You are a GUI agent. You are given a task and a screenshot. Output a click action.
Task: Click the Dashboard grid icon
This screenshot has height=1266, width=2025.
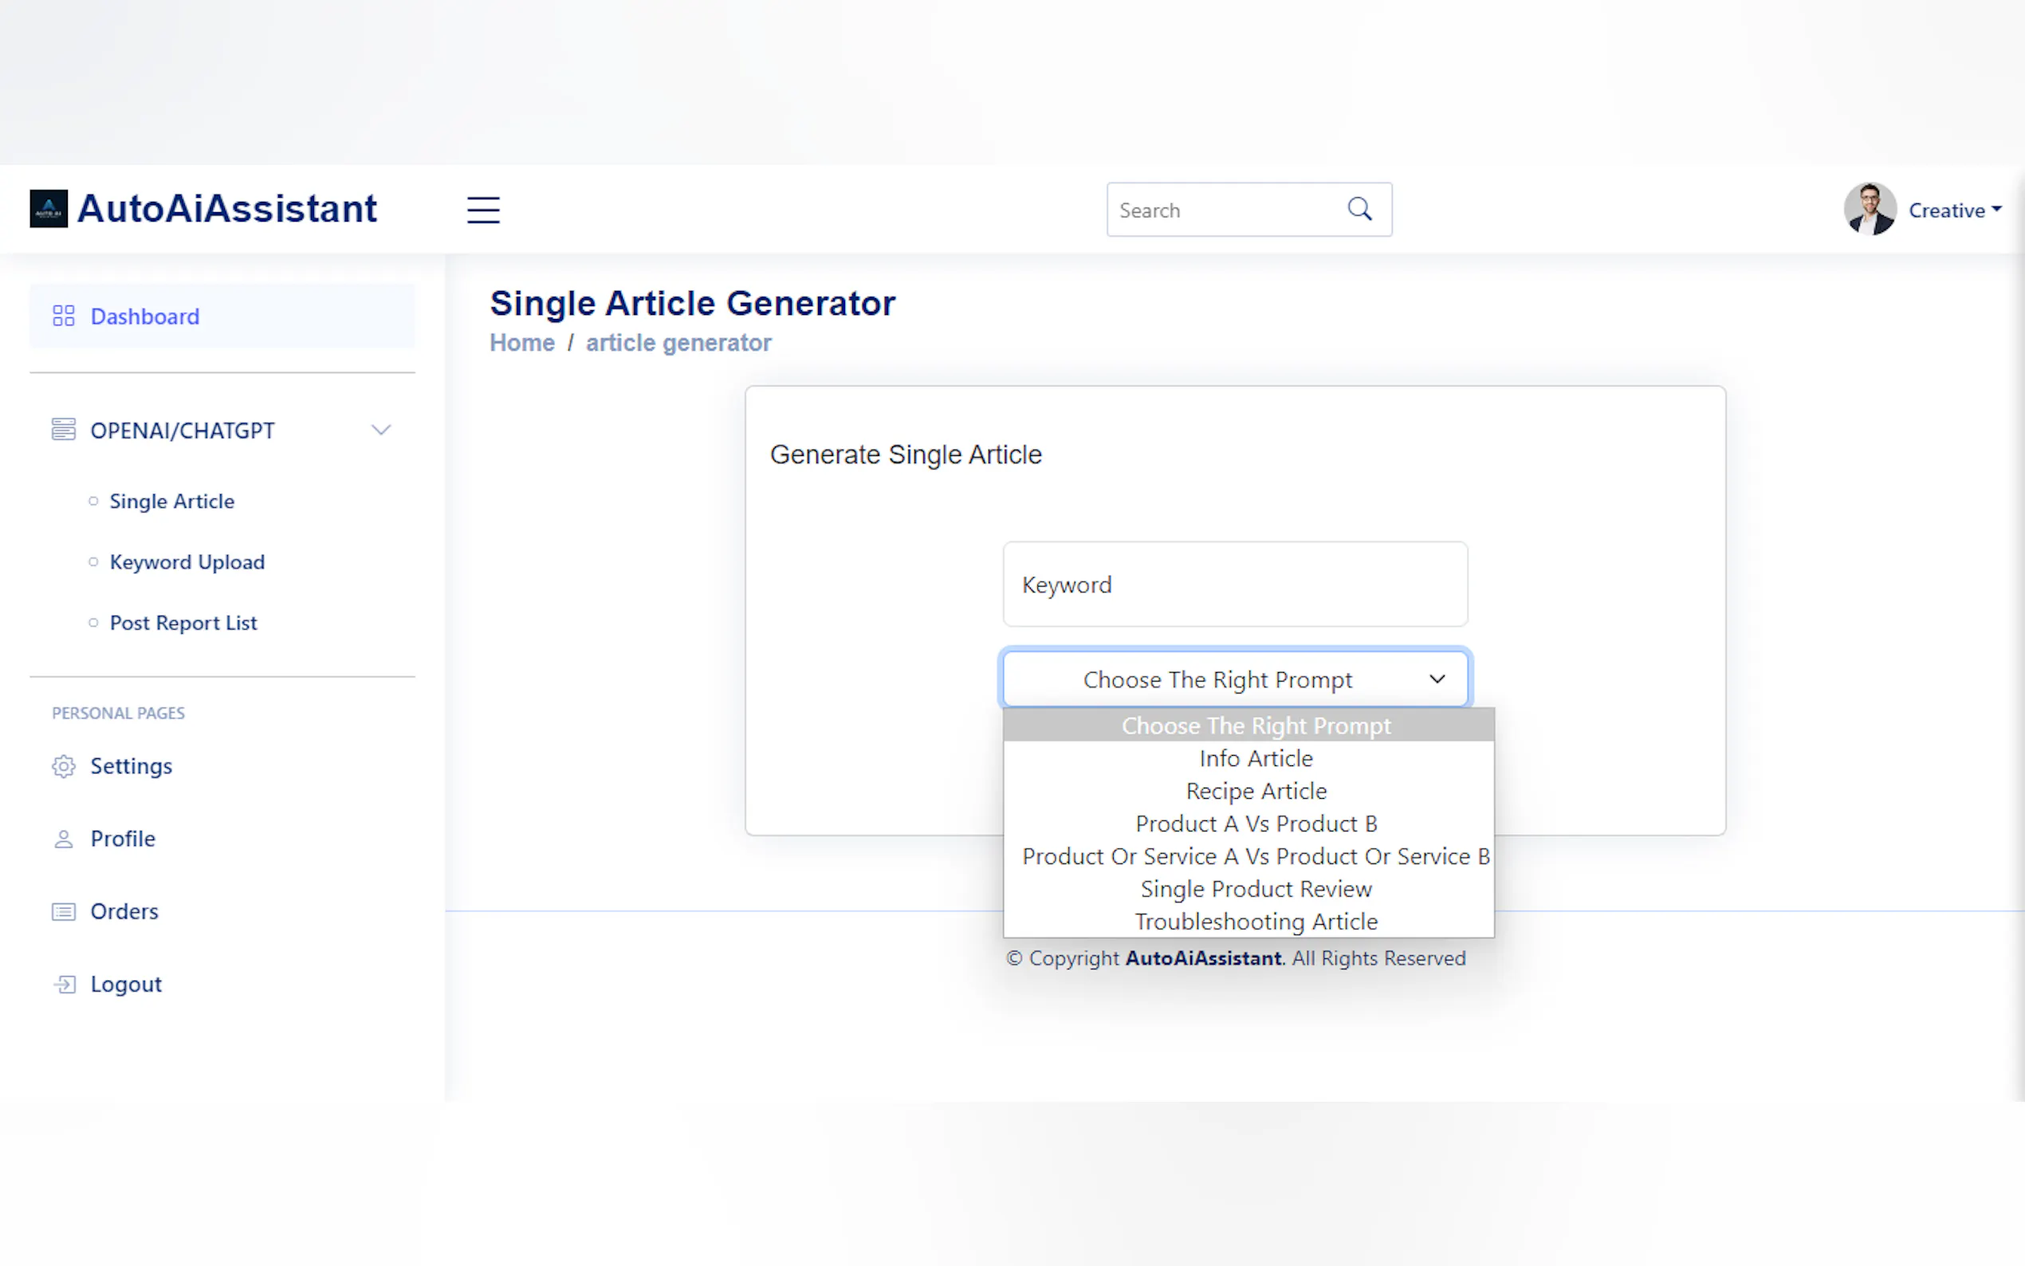[x=64, y=316]
